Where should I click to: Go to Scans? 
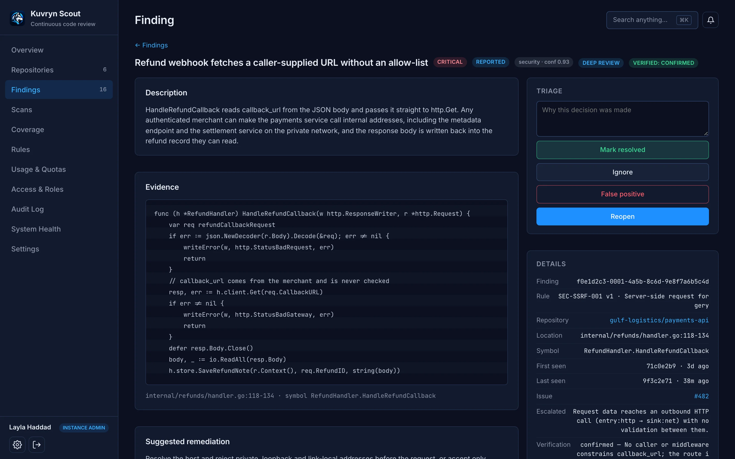(x=59, y=110)
